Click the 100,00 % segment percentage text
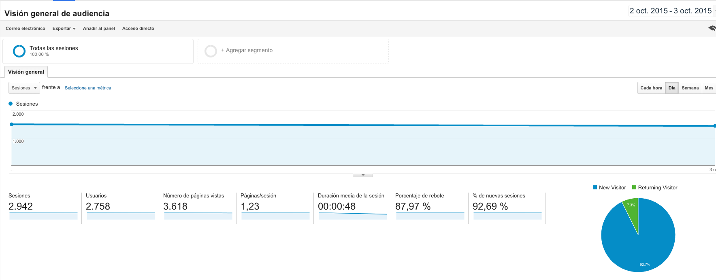The height and width of the screenshot is (280, 716). (x=39, y=54)
